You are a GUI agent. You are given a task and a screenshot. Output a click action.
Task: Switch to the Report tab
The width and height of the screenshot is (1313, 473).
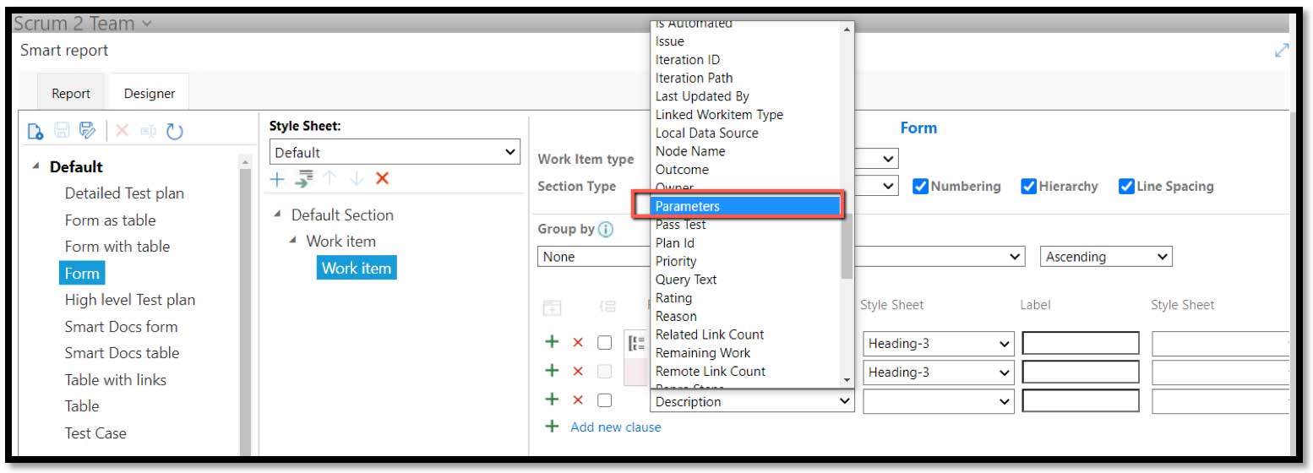click(71, 94)
